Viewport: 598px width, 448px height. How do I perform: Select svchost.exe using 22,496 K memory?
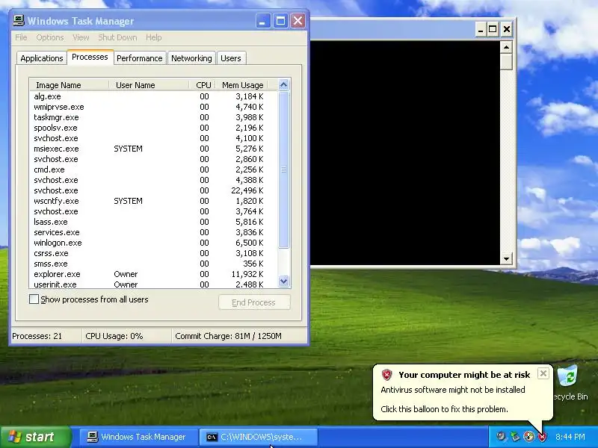[154, 190]
